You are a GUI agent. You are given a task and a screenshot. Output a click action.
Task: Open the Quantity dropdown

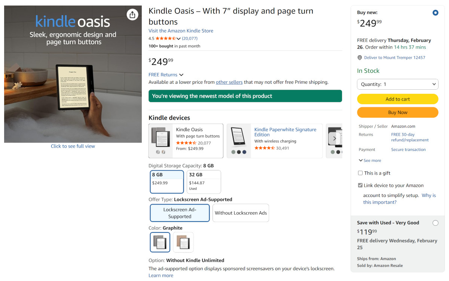397,84
